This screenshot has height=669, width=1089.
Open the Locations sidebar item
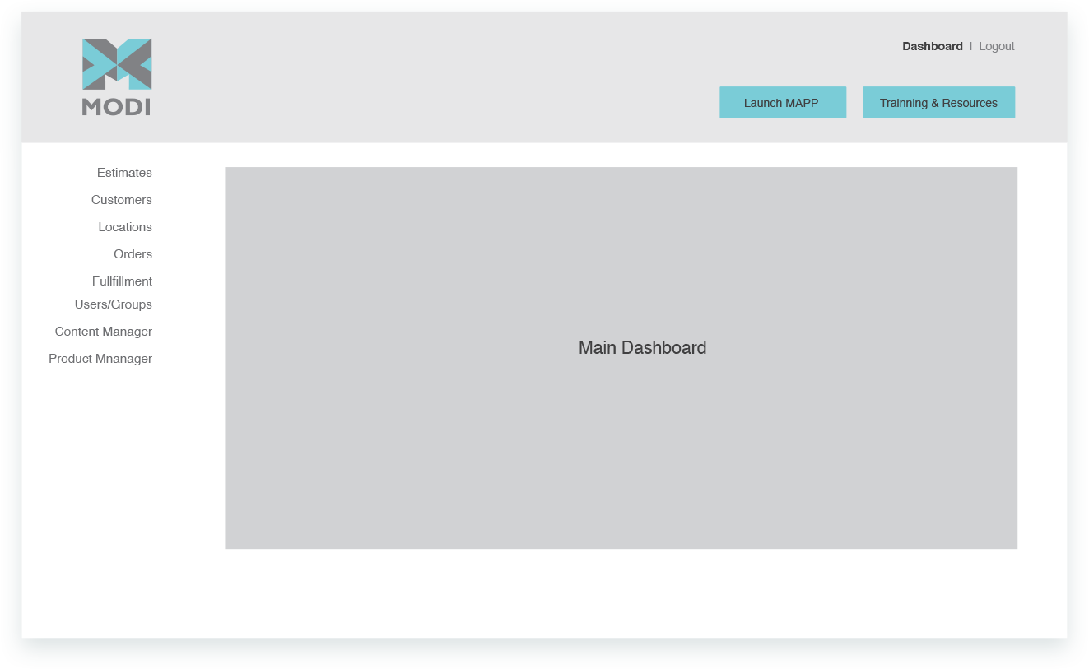[x=125, y=227]
